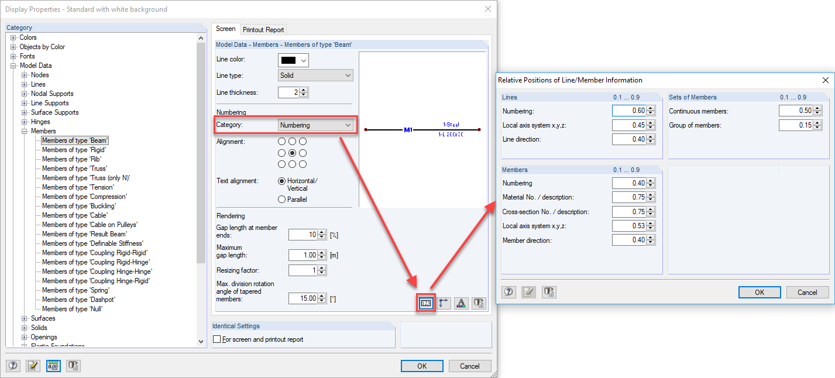Click the Maximum gap length field
This screenshot has height=378, width=835.
click(307, 255)
